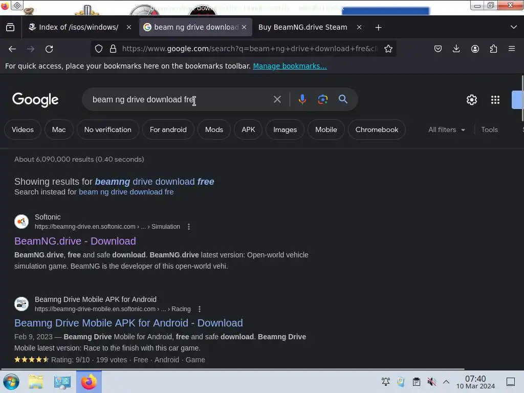Open the tracking protection shield icon
Image resolution: width=524 pixels, height=393 pixels.
(x=99, y=49)
